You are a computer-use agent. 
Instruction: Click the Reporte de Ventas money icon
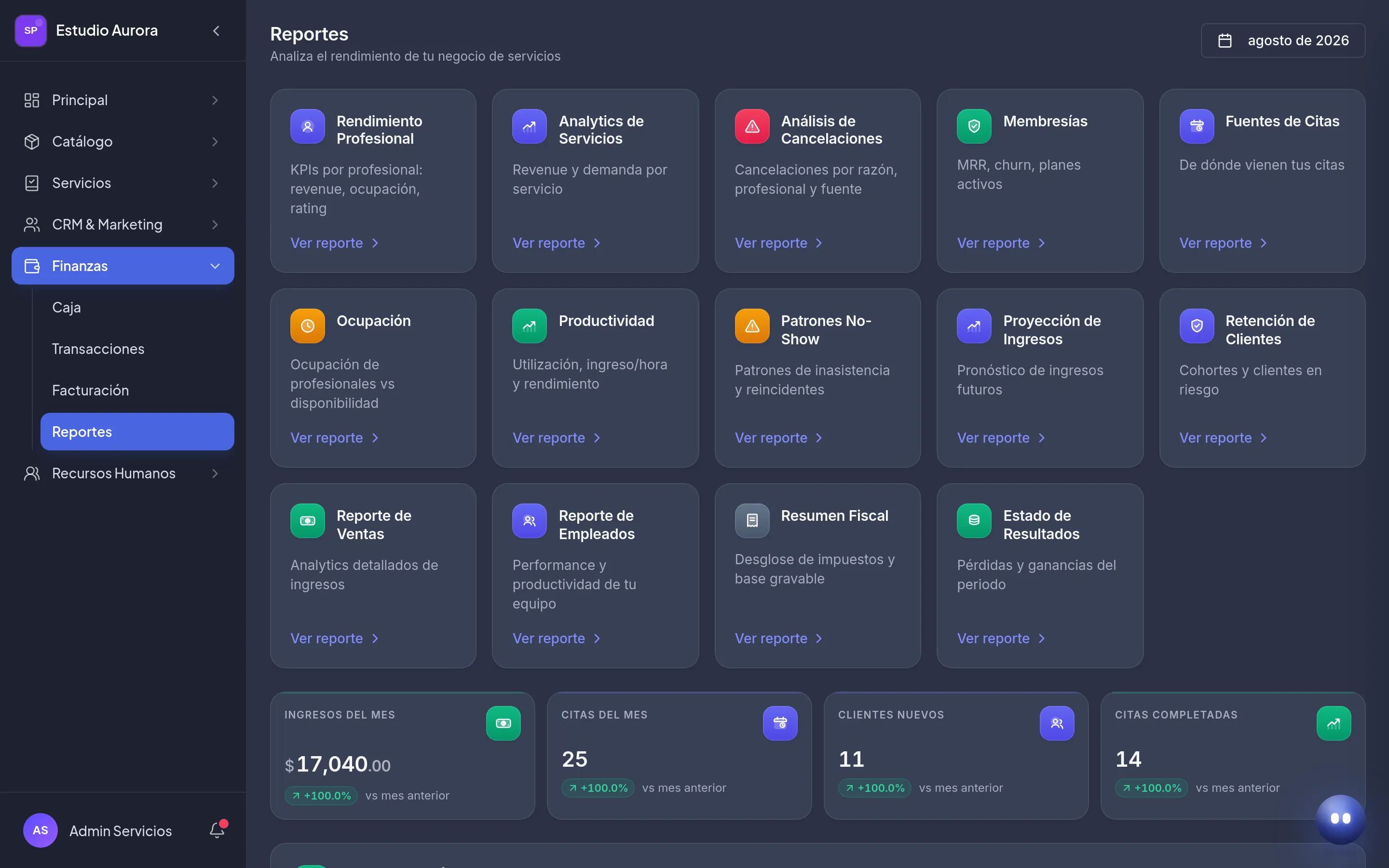click(307, 521)
